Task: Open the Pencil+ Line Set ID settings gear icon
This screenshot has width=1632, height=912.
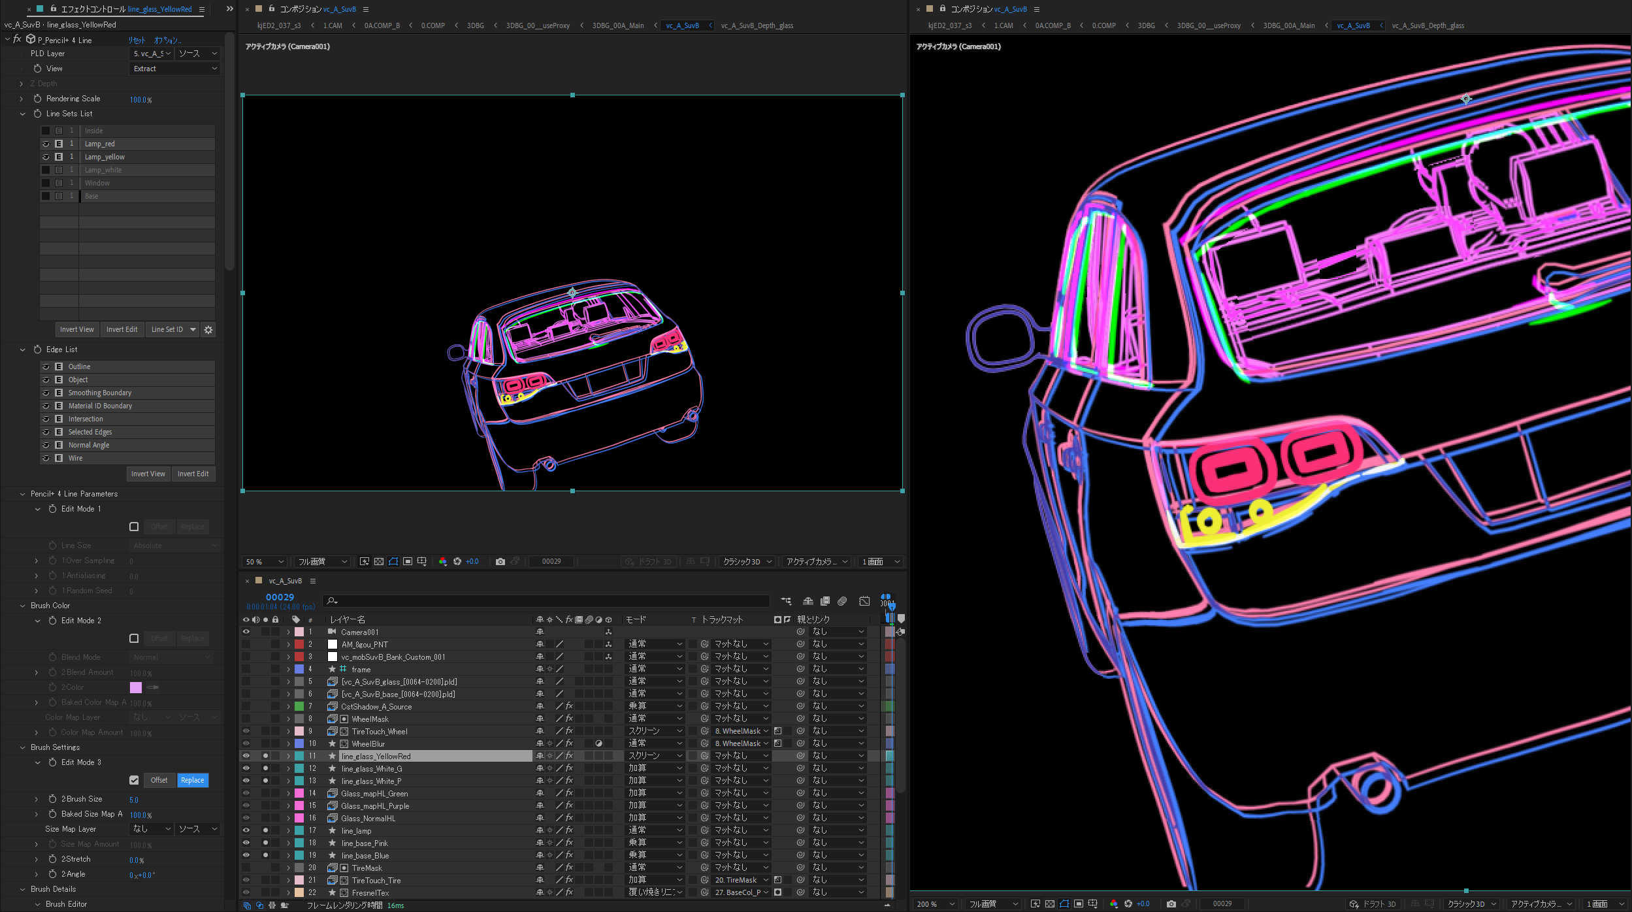Action: click(x=208, y=329)
